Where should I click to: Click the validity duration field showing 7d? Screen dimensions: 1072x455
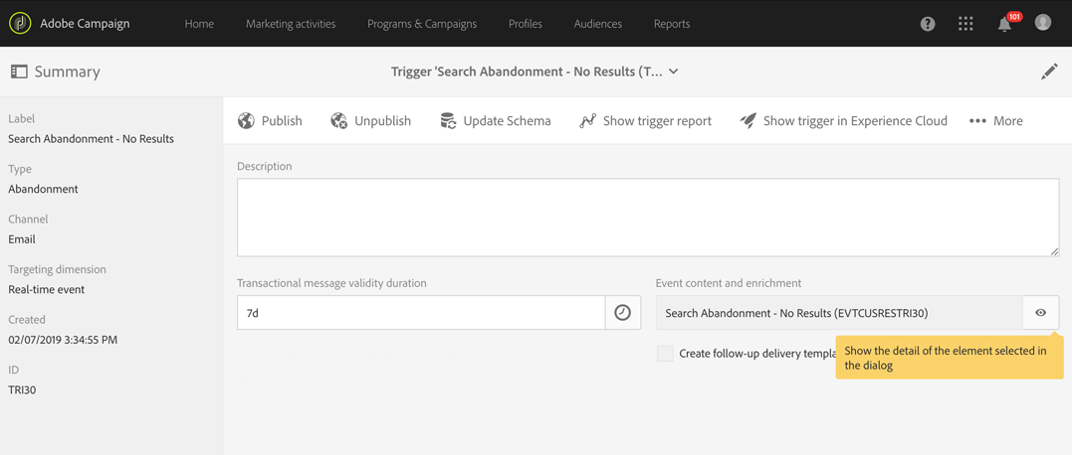[x=421, y=312]
